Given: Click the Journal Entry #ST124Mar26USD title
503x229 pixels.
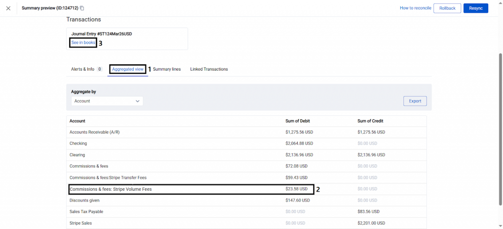Looking at the screenshot, I should coord(102,34).
